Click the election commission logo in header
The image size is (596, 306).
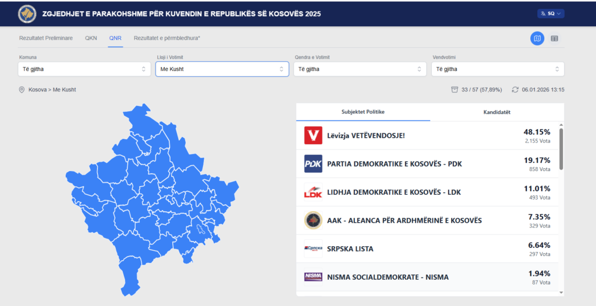[27, 13]
